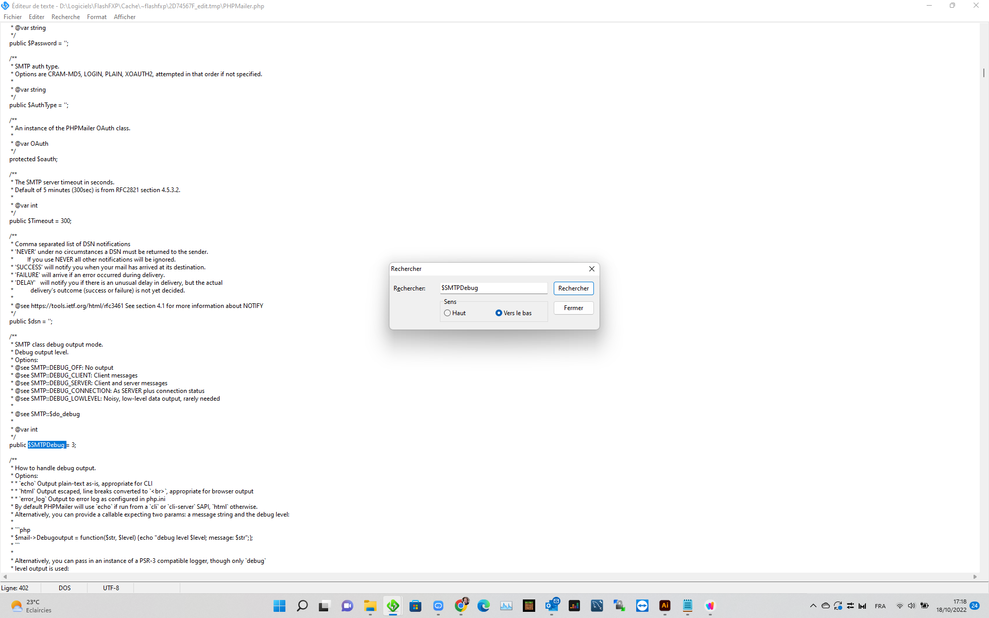Click in the Rechercher text field
Image resolution: width=989 pixels, height=618 pixels.
pyautogui.click(x=493, y=288)
